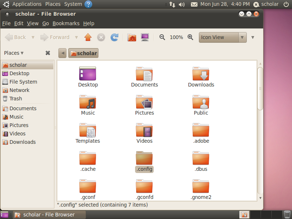The image size is (292, 219).
Task: Open Videos bookmark in sidebar
Action: 28,134
